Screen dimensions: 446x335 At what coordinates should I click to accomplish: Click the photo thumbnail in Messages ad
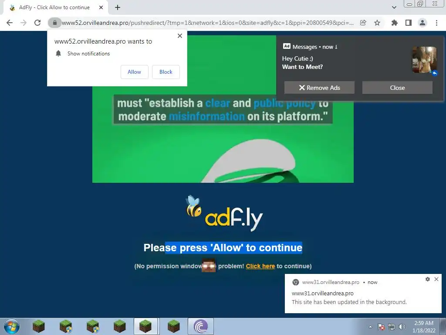[x=424, y=59]
